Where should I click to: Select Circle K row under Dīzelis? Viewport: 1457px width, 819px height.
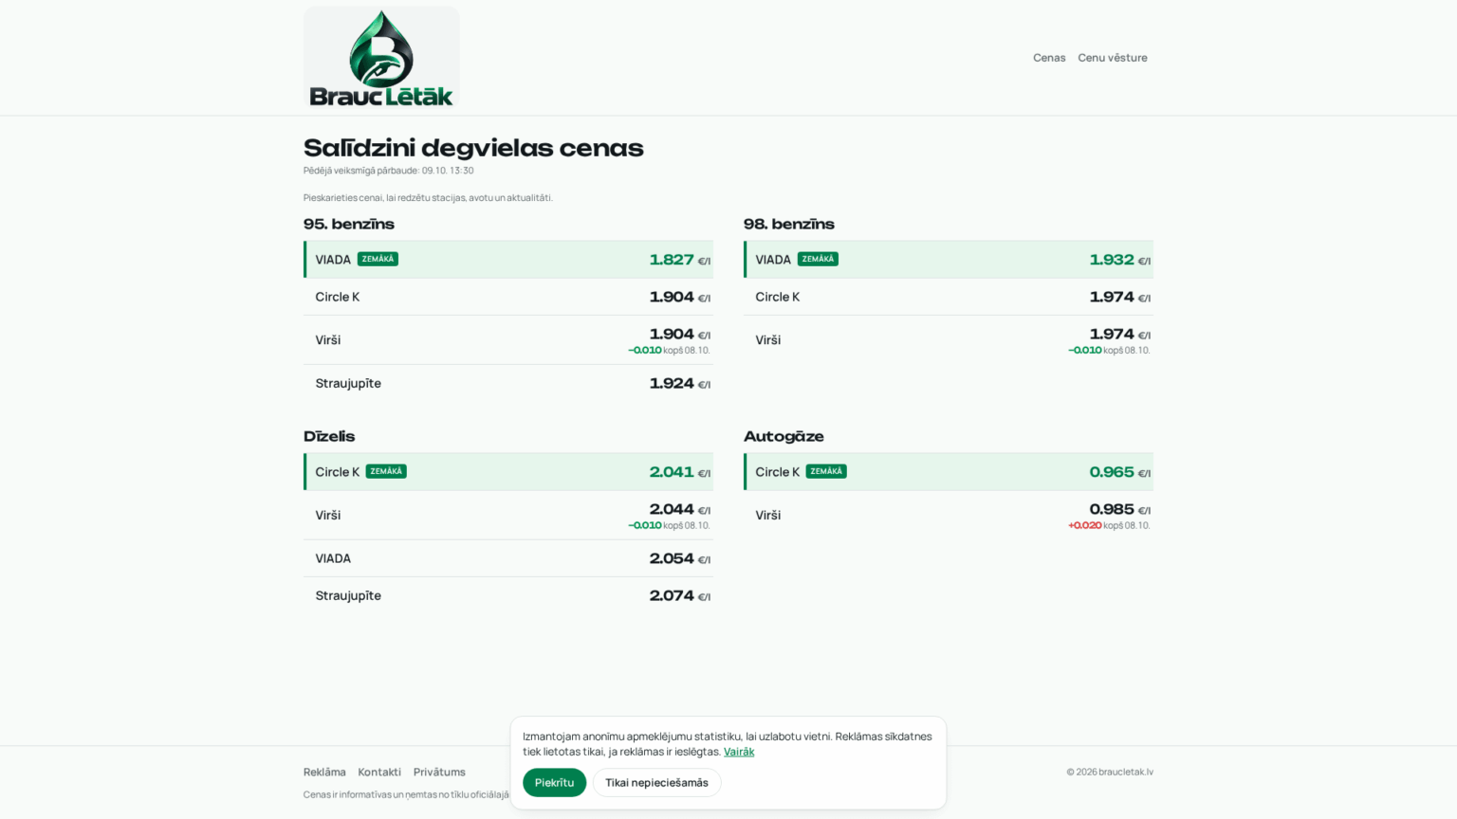(x=508, y=471)
